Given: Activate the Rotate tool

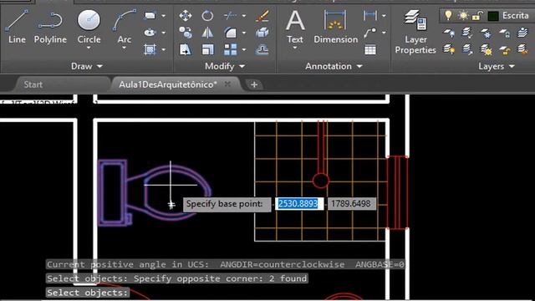Looking at the screenshot, I should tap(207, 16).
